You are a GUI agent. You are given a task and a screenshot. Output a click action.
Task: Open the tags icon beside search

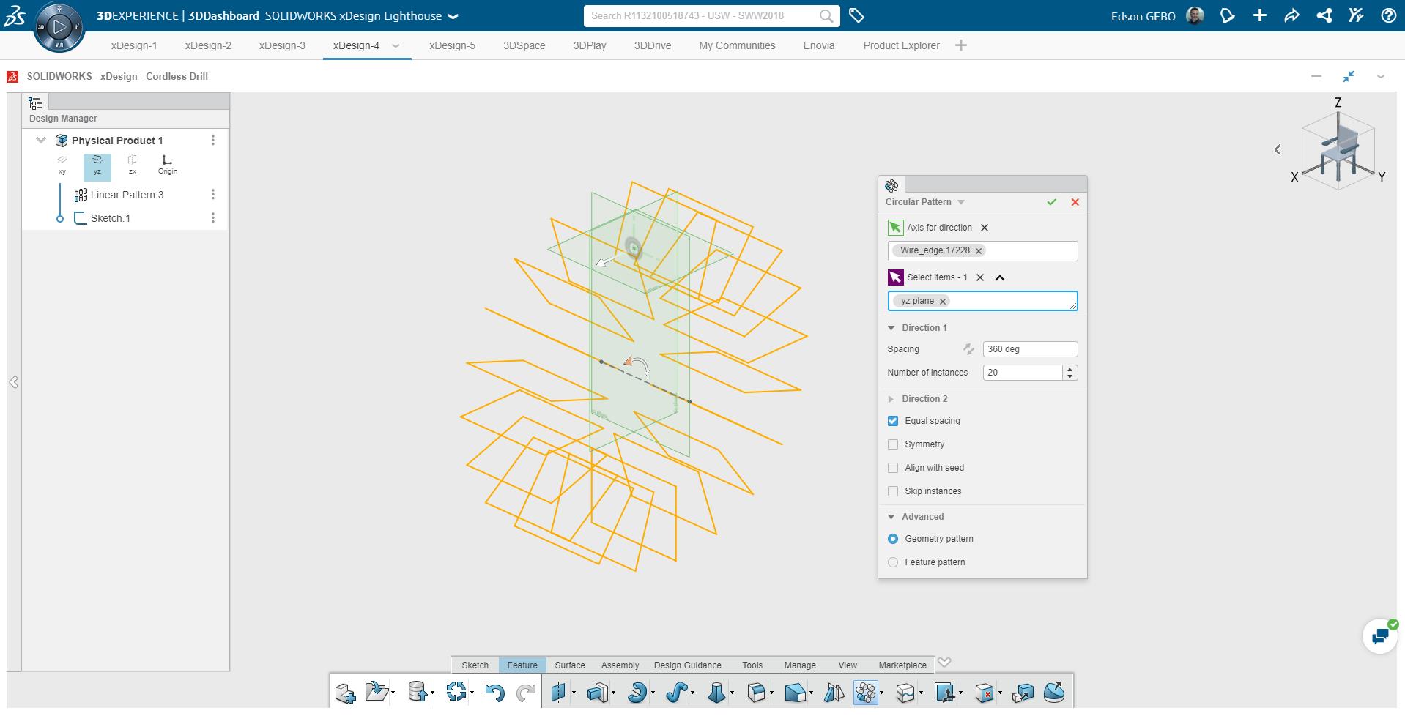click(x=856, y=15)
